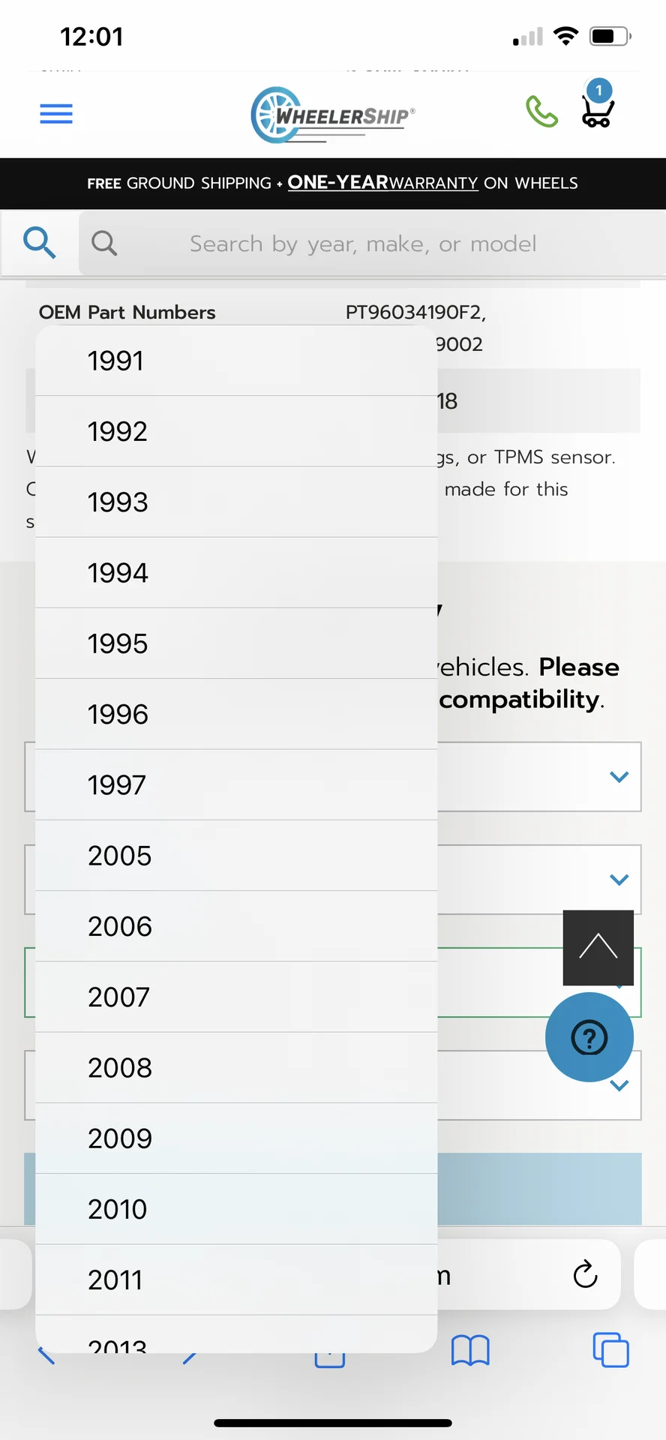Viewport: 666px width, 1440px height.
Task: Tap the green phone call icon
Action: 541,112
